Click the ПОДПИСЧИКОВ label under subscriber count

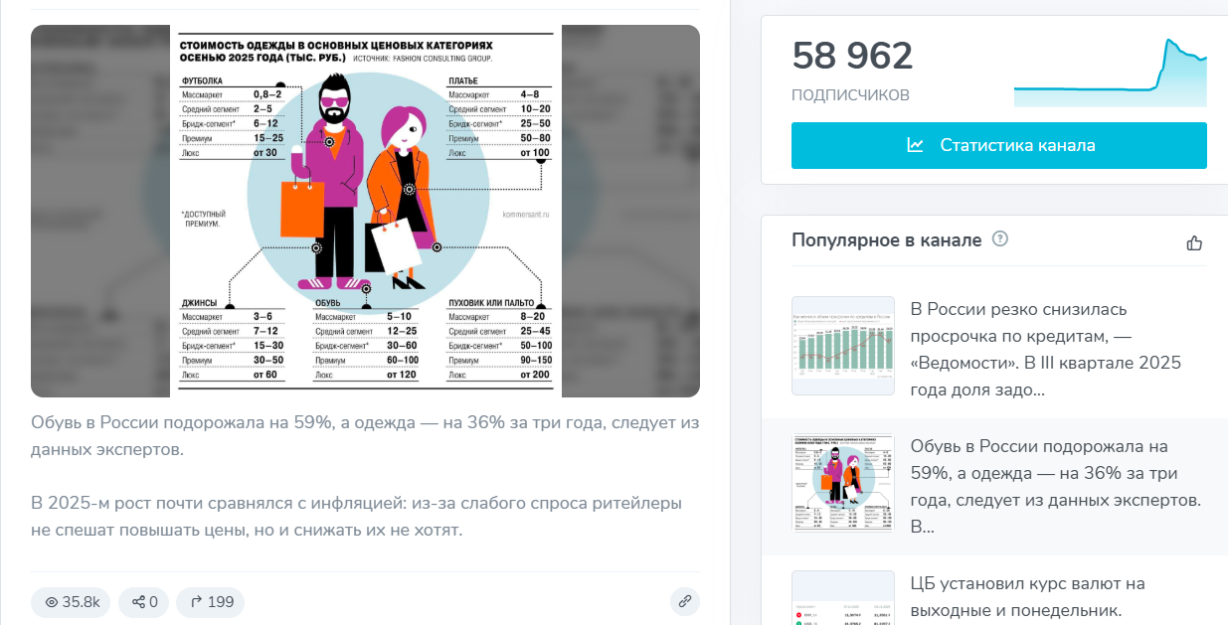(850, 94)
